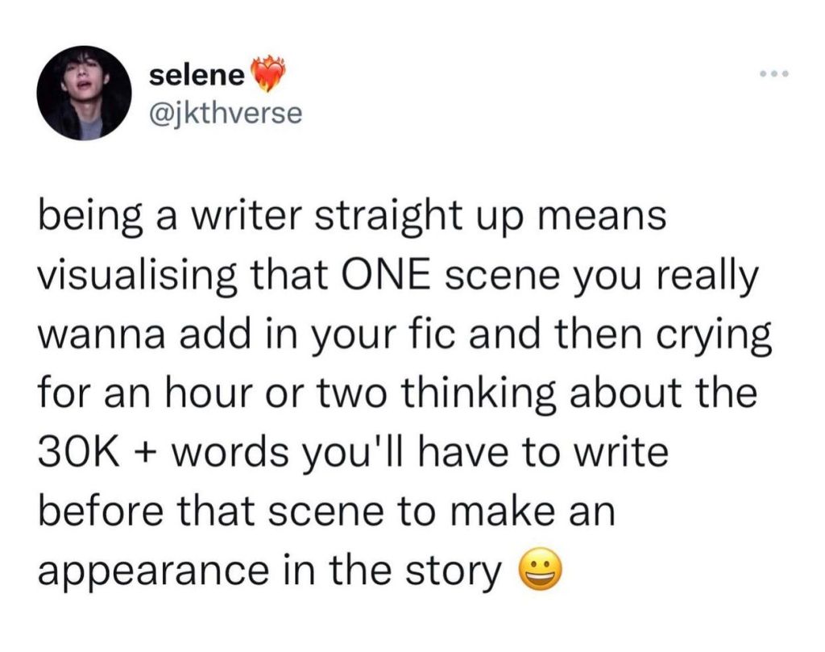Click the display name "selene"
This screenshot has height=652, width=825.
point(197,76)
